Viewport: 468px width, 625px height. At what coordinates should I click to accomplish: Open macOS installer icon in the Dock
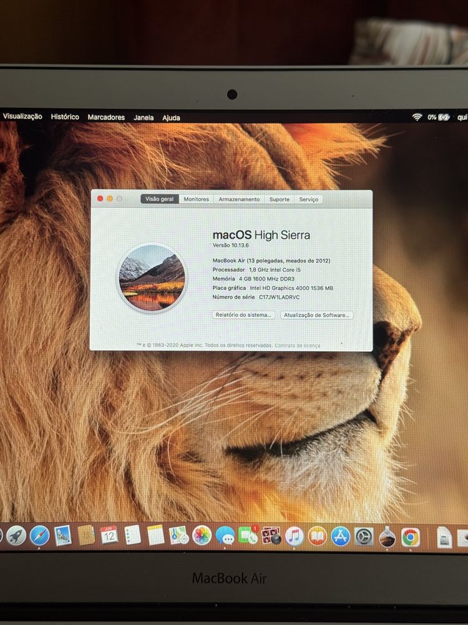click(388, 537)
